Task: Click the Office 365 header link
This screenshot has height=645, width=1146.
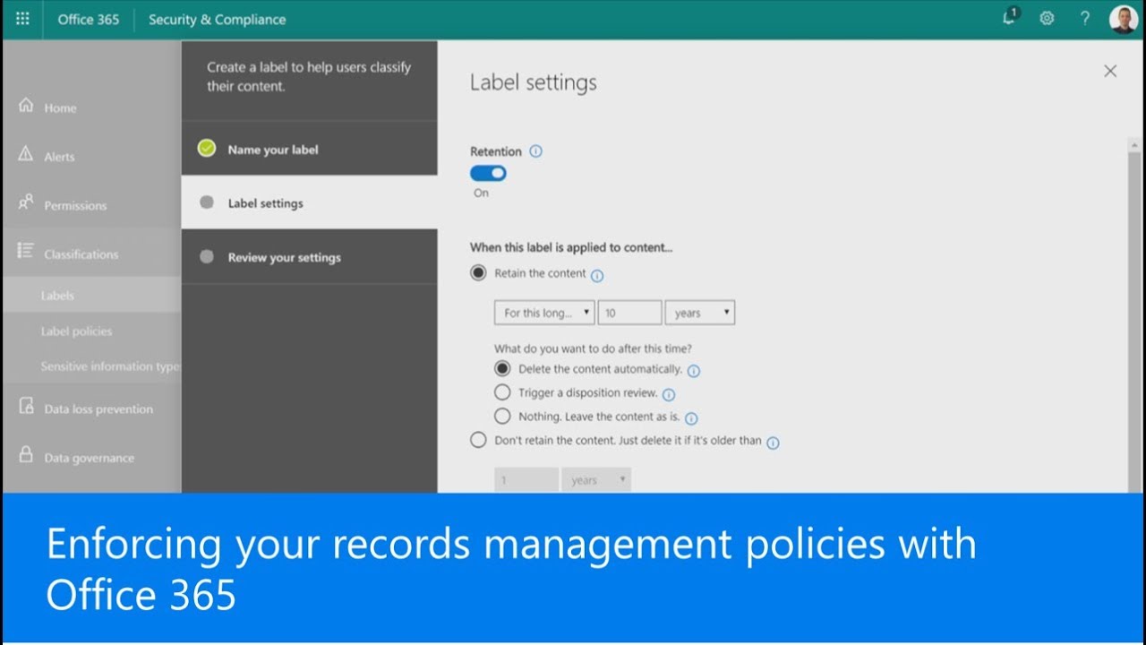Action: click(x=89, y=19)
